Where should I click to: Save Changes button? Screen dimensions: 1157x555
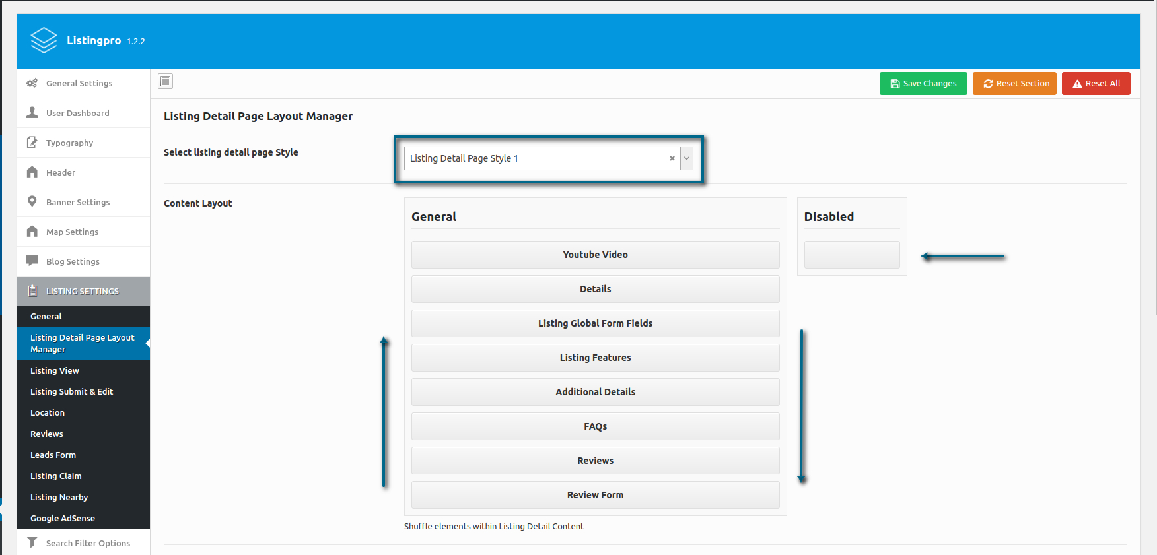pos(923,84)
